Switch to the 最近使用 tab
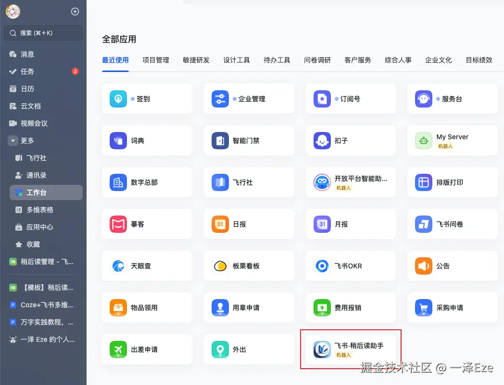Image resolution: width=504 pixels, height=385 pixels. coord(115,60)
